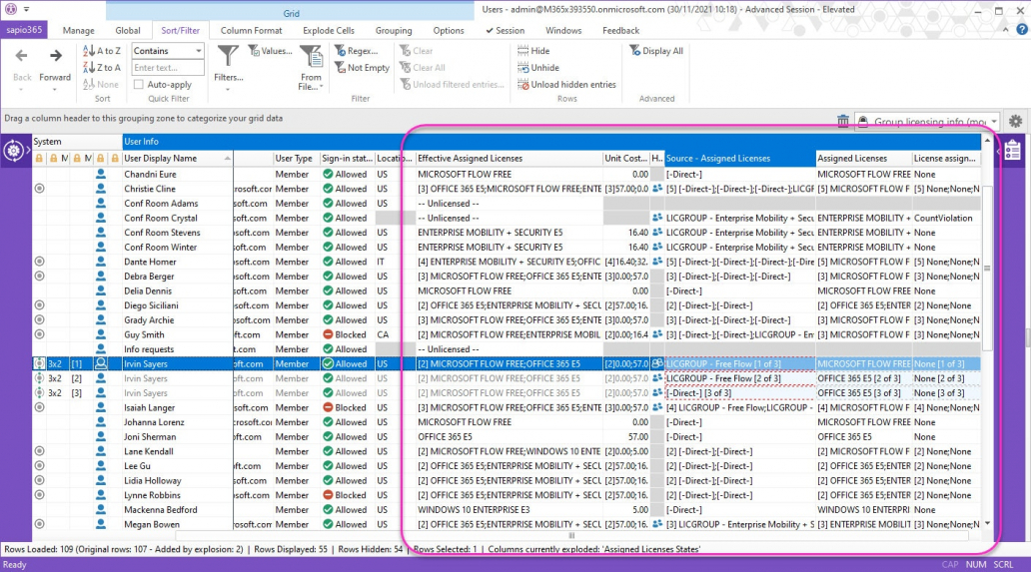Click the help question mark icon
The image size is (1031, 572).
point(1021,30)
